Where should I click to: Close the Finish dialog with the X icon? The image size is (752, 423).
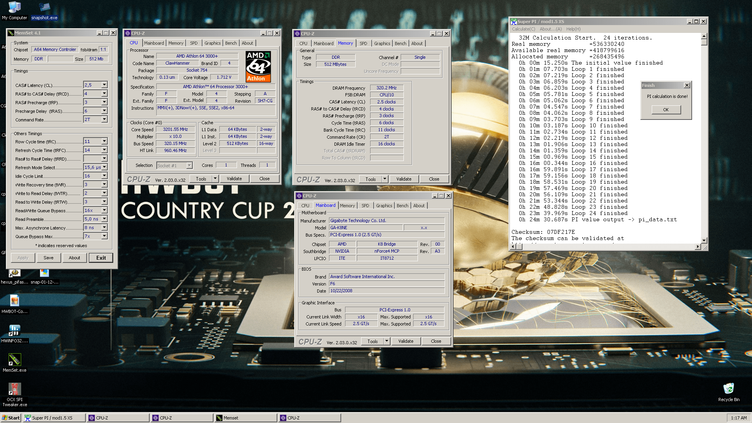click(687, 85)
